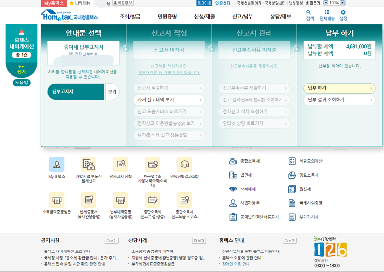Image resolution: width=384 pixels, height=272 pixels.
Task: Open the 신청/제출 menu
Action: pyautogui.click(x=204, y=17)
